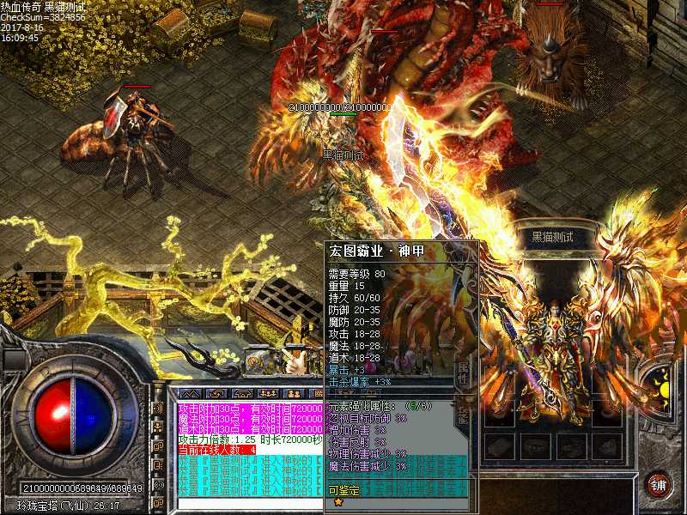Click the partially hidden grid icon in chat toolbar
Image resolution: width=687 pixels, height=515 pixels.
[x=317, y=394]
